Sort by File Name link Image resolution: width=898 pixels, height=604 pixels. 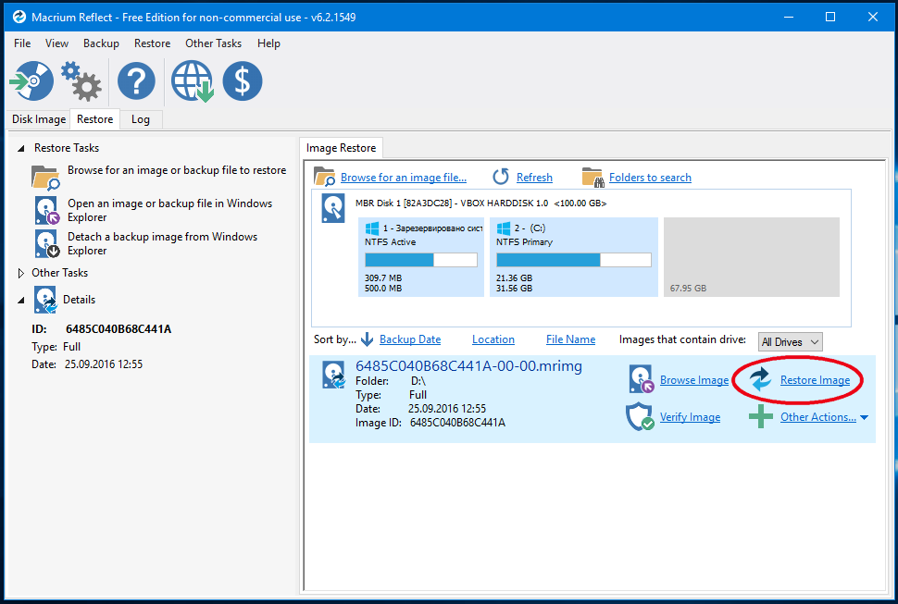pos(570,339)
